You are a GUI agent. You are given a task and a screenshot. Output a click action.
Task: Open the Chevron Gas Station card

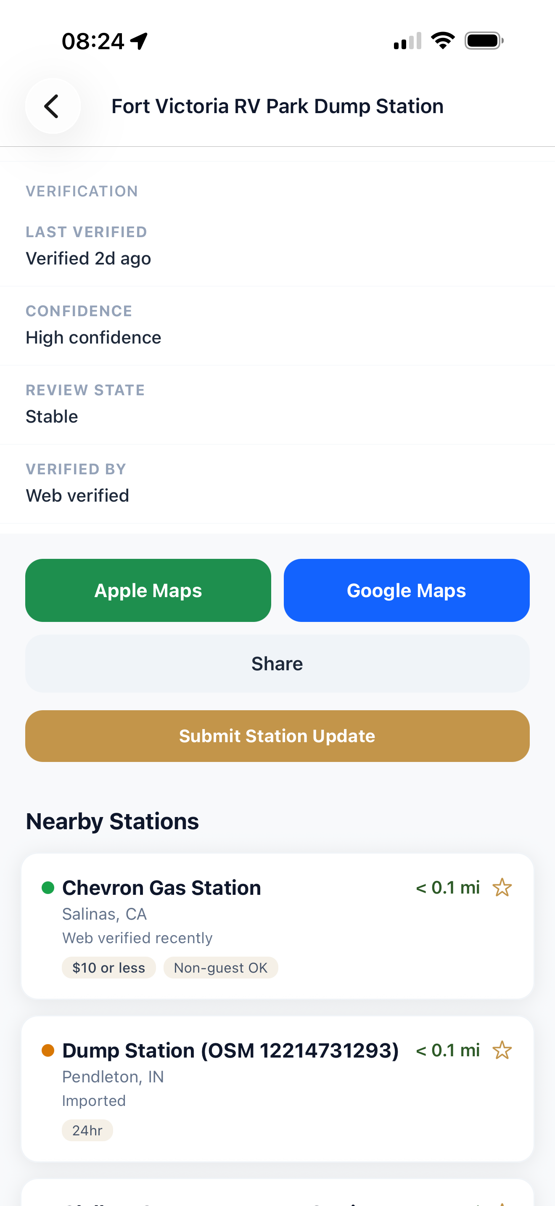(x=277, y=926)
